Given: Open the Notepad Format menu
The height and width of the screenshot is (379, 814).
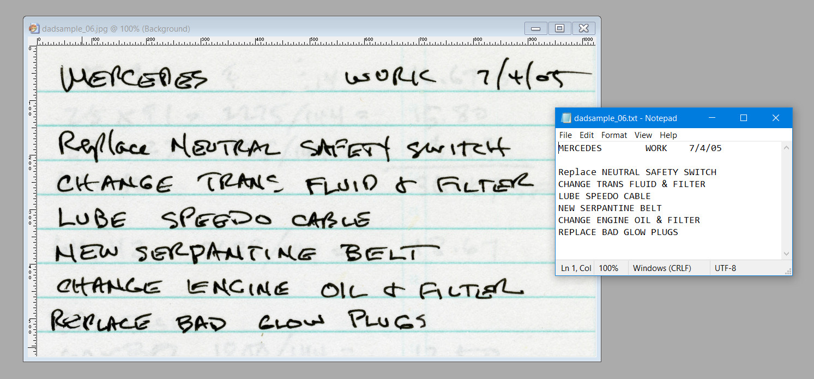Looking at the screenshot, I should click(614, 135).
